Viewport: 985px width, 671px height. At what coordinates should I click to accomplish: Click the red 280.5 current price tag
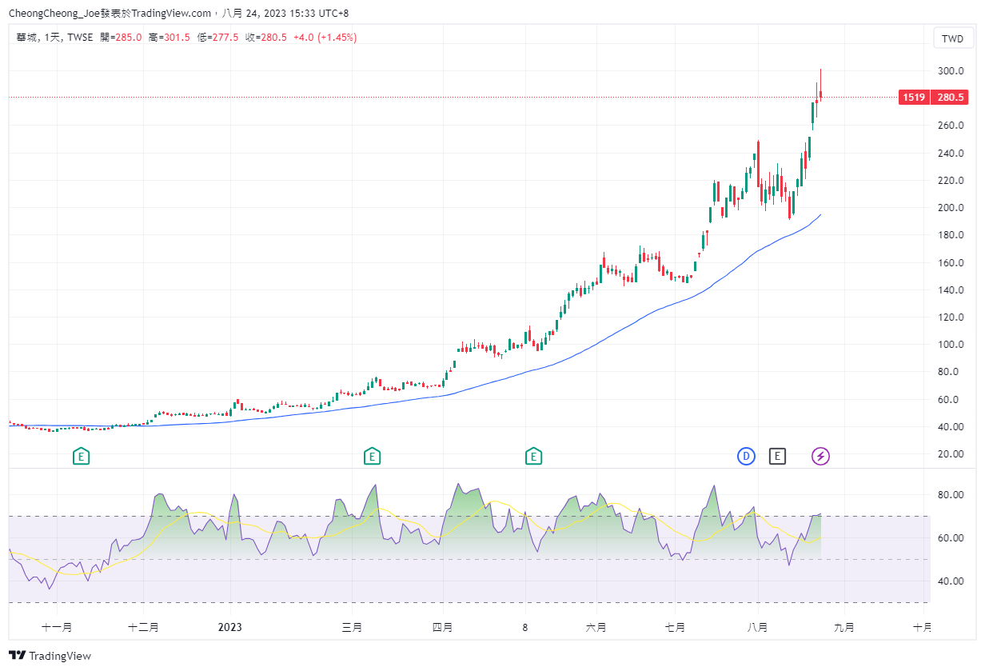click(950, 98)
